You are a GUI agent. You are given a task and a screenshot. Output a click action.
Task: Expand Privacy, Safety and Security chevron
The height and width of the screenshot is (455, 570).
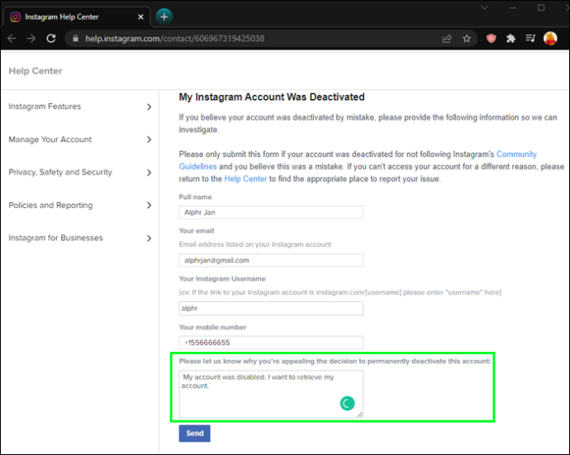click(149, 173)
